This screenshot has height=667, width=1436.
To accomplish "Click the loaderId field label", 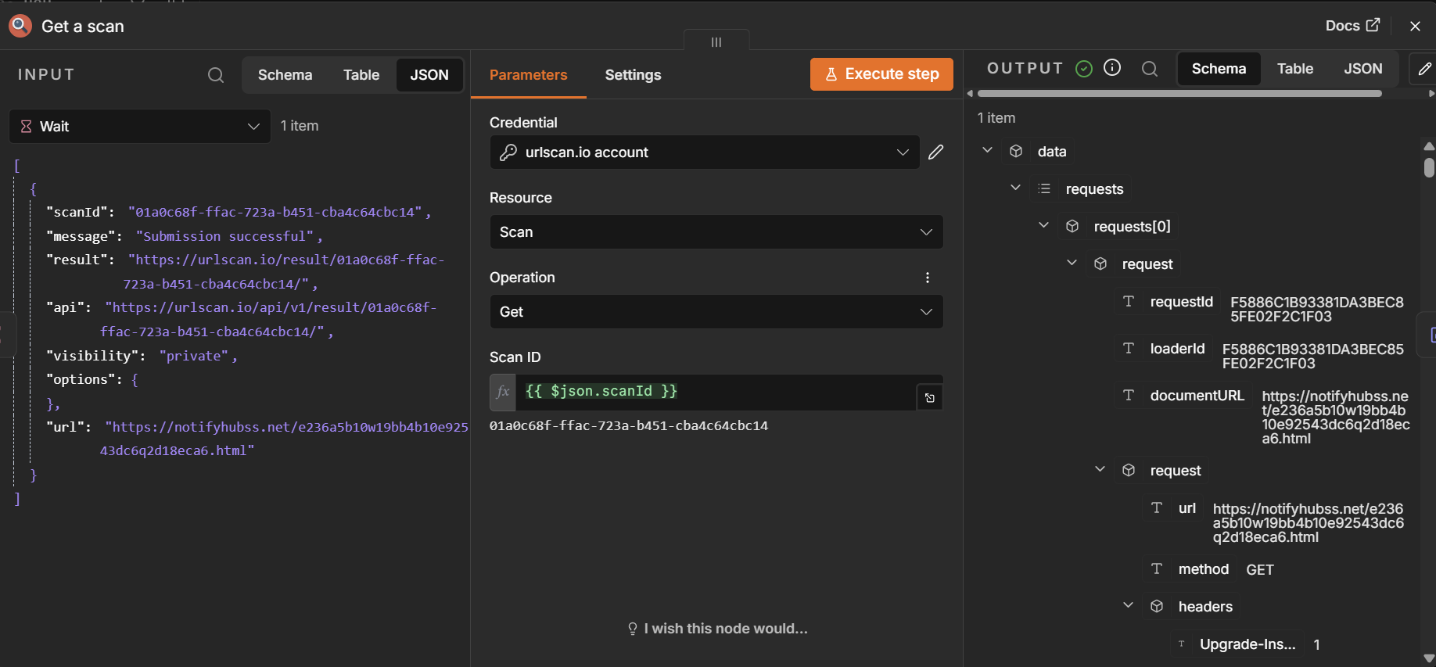I will point(1177,349).
